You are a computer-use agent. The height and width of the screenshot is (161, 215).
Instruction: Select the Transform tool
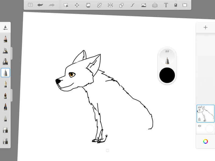[x=77, y=5]
